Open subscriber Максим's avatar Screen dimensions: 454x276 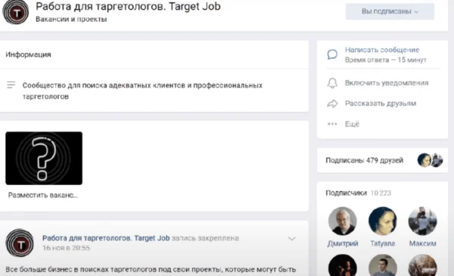tap(422, 221)
